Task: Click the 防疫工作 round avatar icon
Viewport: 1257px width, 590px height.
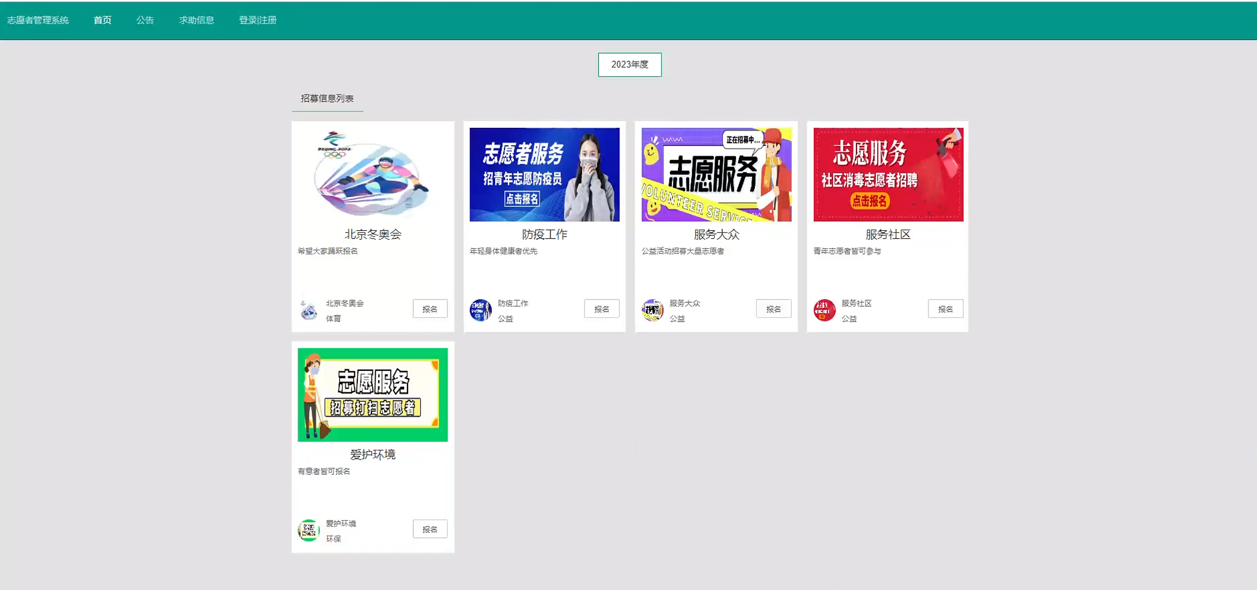Action: [x=480, y=310]
